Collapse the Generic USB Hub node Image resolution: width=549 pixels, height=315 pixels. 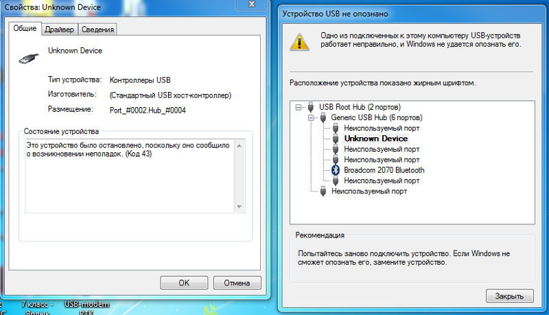(311, 117)
